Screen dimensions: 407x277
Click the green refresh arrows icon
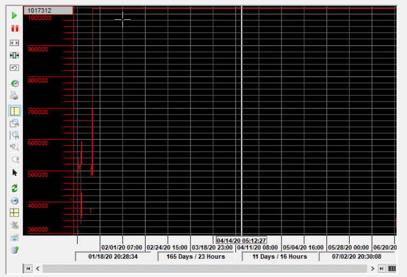[15, 188]
